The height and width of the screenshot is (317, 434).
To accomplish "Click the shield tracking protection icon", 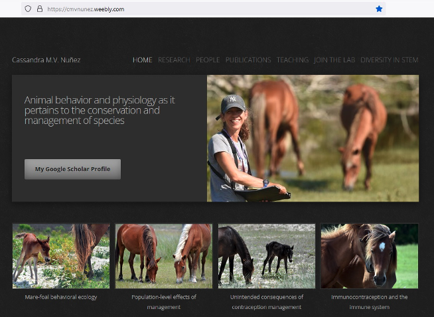I will [28, 9].
